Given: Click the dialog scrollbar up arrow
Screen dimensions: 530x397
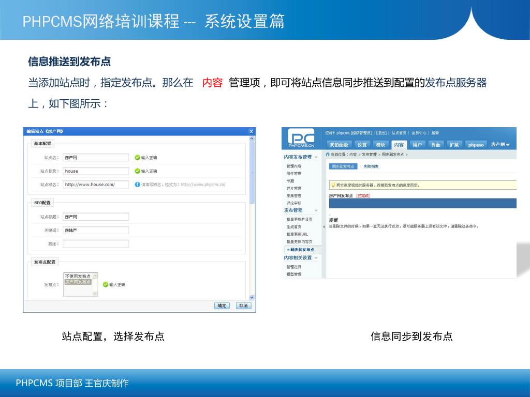Looking at the screenshot, I should (252, 139).
